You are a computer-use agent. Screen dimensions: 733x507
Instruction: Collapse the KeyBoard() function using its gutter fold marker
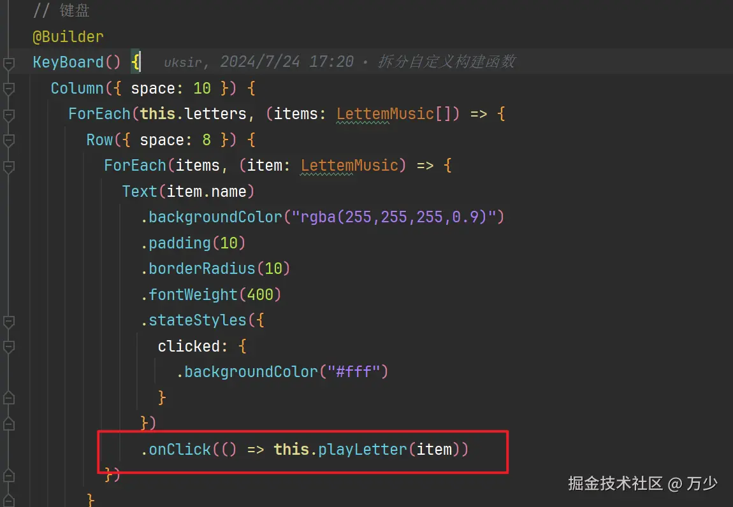pyautogui.click(x=8, y=63)
